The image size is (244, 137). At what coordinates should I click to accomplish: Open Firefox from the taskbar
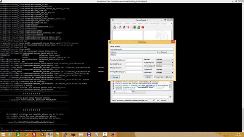pyautogui.click(x=113, y=134)
